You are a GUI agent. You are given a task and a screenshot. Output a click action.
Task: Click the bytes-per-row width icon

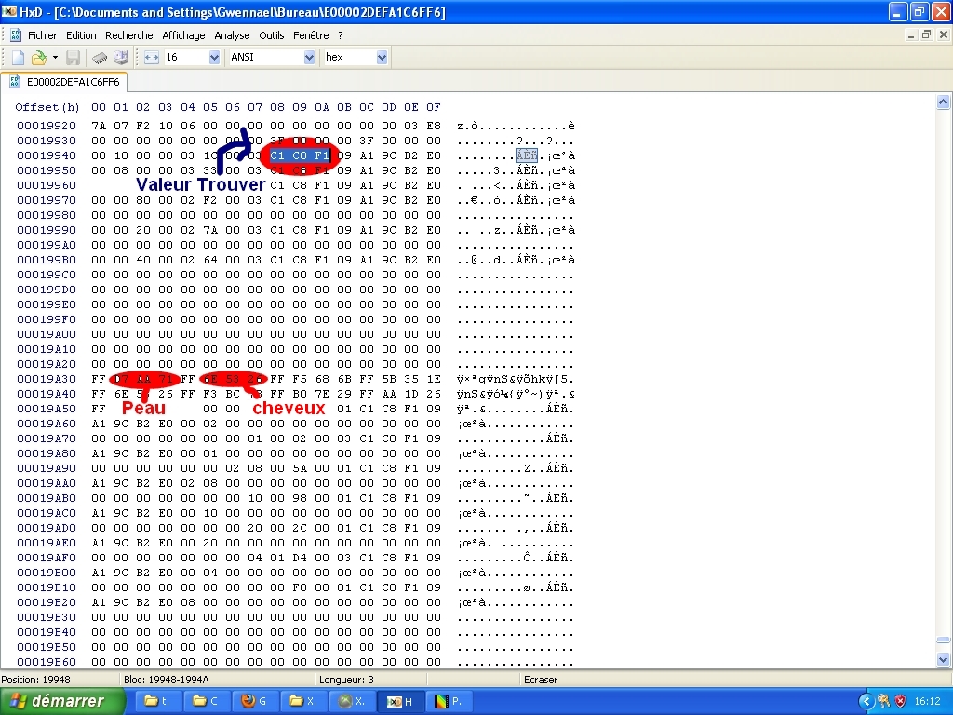tap(152, 58)
